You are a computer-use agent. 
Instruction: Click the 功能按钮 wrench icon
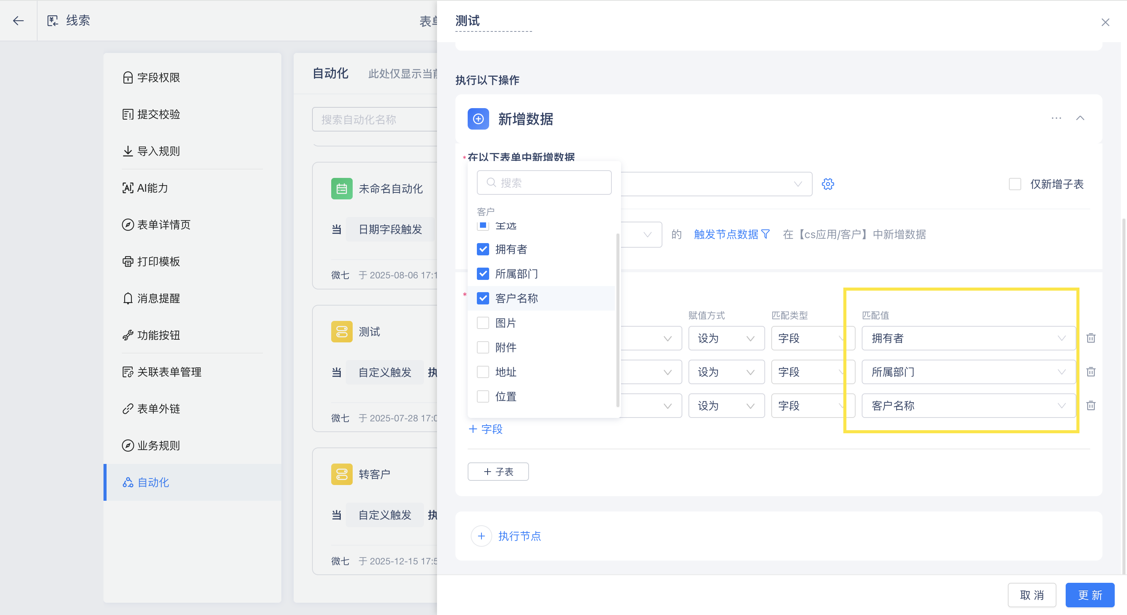pyautogui.click(x=128, y=335)
